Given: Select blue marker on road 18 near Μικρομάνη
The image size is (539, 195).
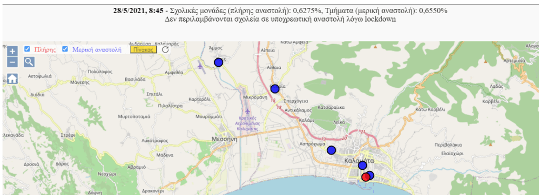Looking at the screenshot, I should pos(275,89).
